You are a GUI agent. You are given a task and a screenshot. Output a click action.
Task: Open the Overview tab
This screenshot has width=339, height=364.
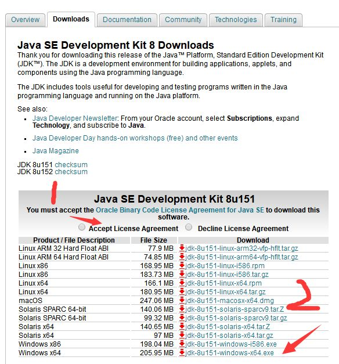coord(26,20)
